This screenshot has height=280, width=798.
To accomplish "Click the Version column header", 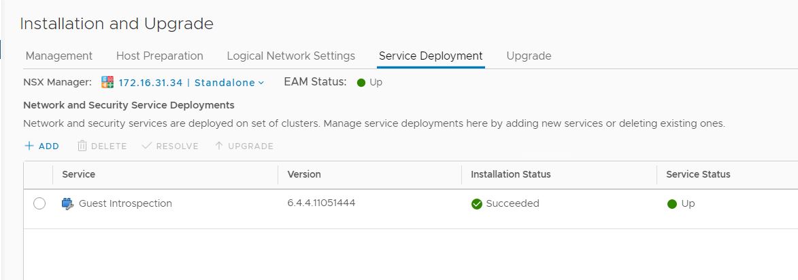I will click(x=304, y=174).
